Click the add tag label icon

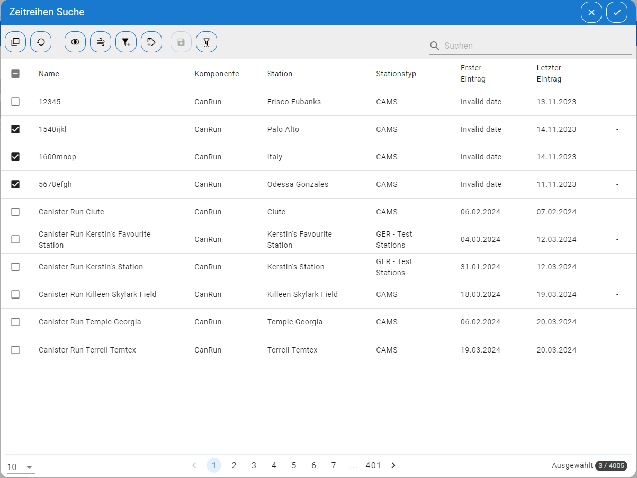click(x=151, y=42)
